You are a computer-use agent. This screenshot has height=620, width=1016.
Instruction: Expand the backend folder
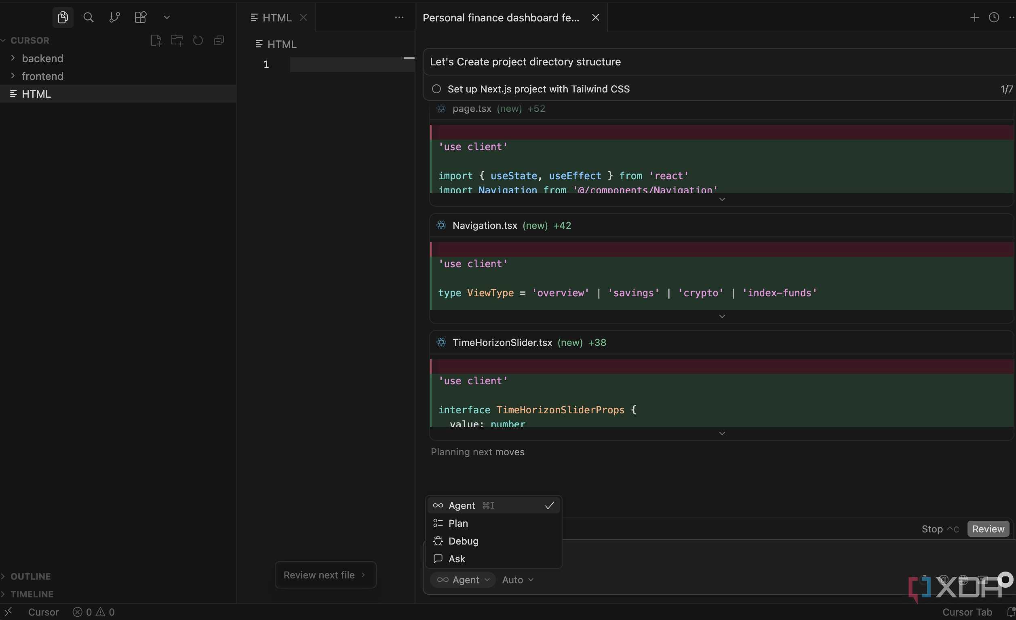pyautogui.click(x=118, y=58)
